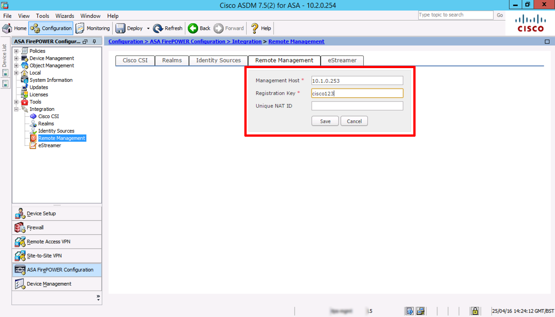Image resolution: width=555 pixels, height=317 pixels.
Task: Select the Policies icon in tree
Action: point(25,51)
